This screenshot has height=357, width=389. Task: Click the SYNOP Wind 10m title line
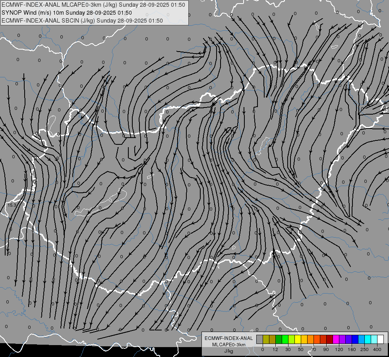click(66, 13)
